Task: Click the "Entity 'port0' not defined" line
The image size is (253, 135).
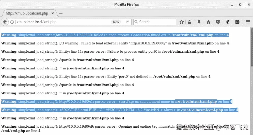Action: click(x=106, y=77)
